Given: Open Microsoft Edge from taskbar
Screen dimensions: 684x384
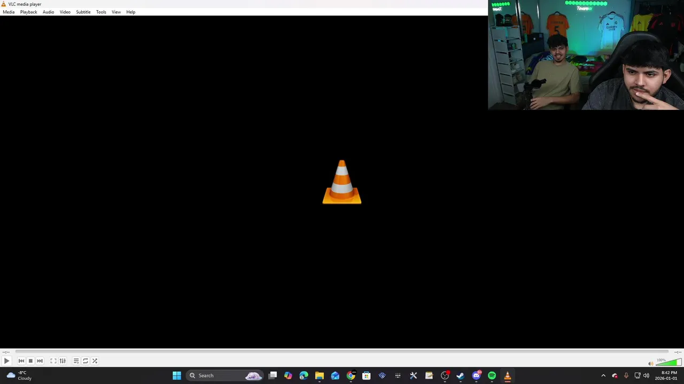Looking at the screenshot, I should pyautogui.click(x=304, y=375).
